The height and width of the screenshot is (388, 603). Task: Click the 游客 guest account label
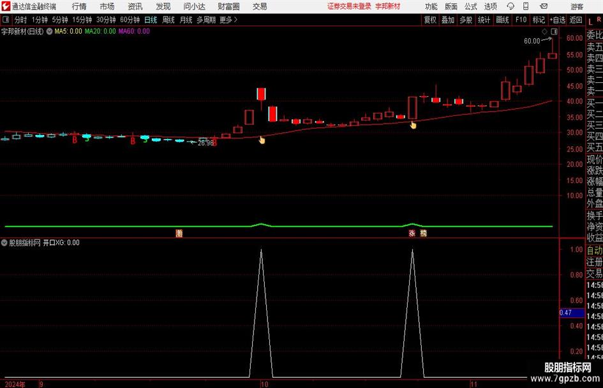[x=577, y=6]
